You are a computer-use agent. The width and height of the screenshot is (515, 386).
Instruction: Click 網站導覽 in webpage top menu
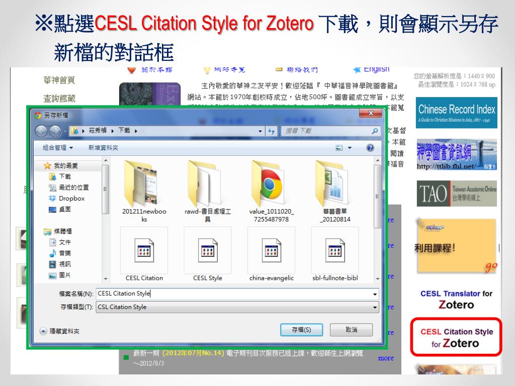click(229, 69)
